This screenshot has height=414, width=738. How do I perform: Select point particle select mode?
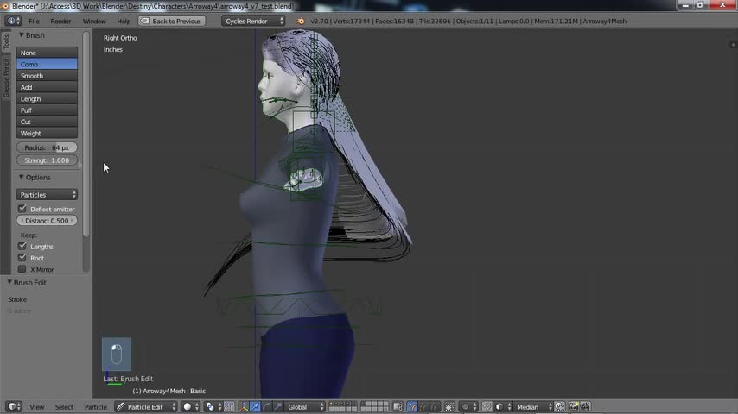coord(423,406)
